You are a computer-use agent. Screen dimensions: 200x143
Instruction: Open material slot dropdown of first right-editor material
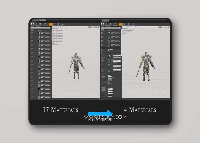116,33
